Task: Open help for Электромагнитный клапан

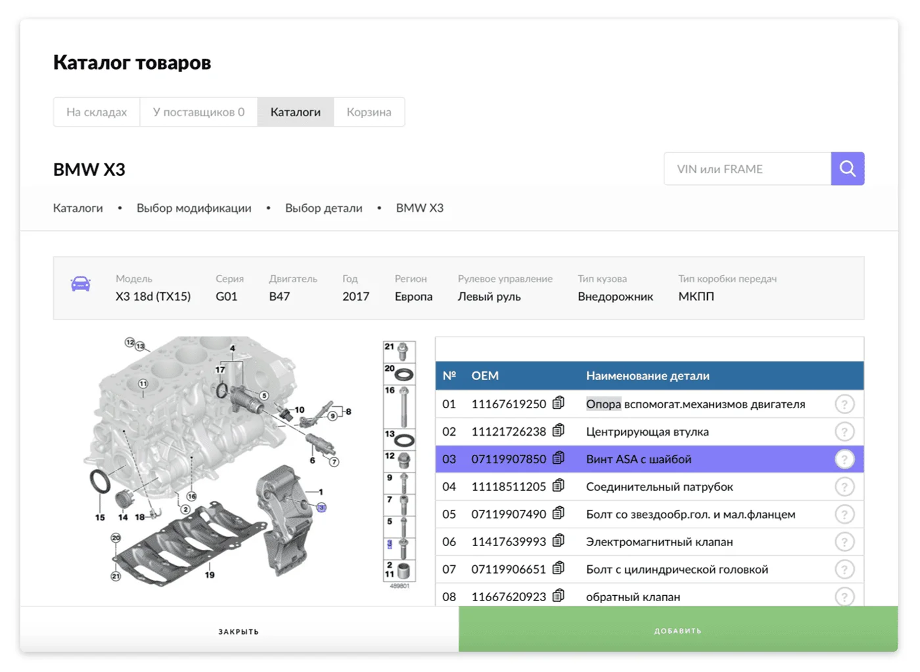Action: 844,542
